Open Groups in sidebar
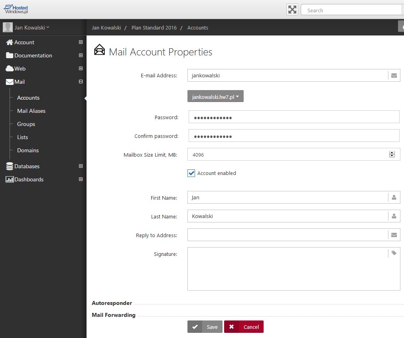Viewport: 404px width, 338px height. [26, 124]
